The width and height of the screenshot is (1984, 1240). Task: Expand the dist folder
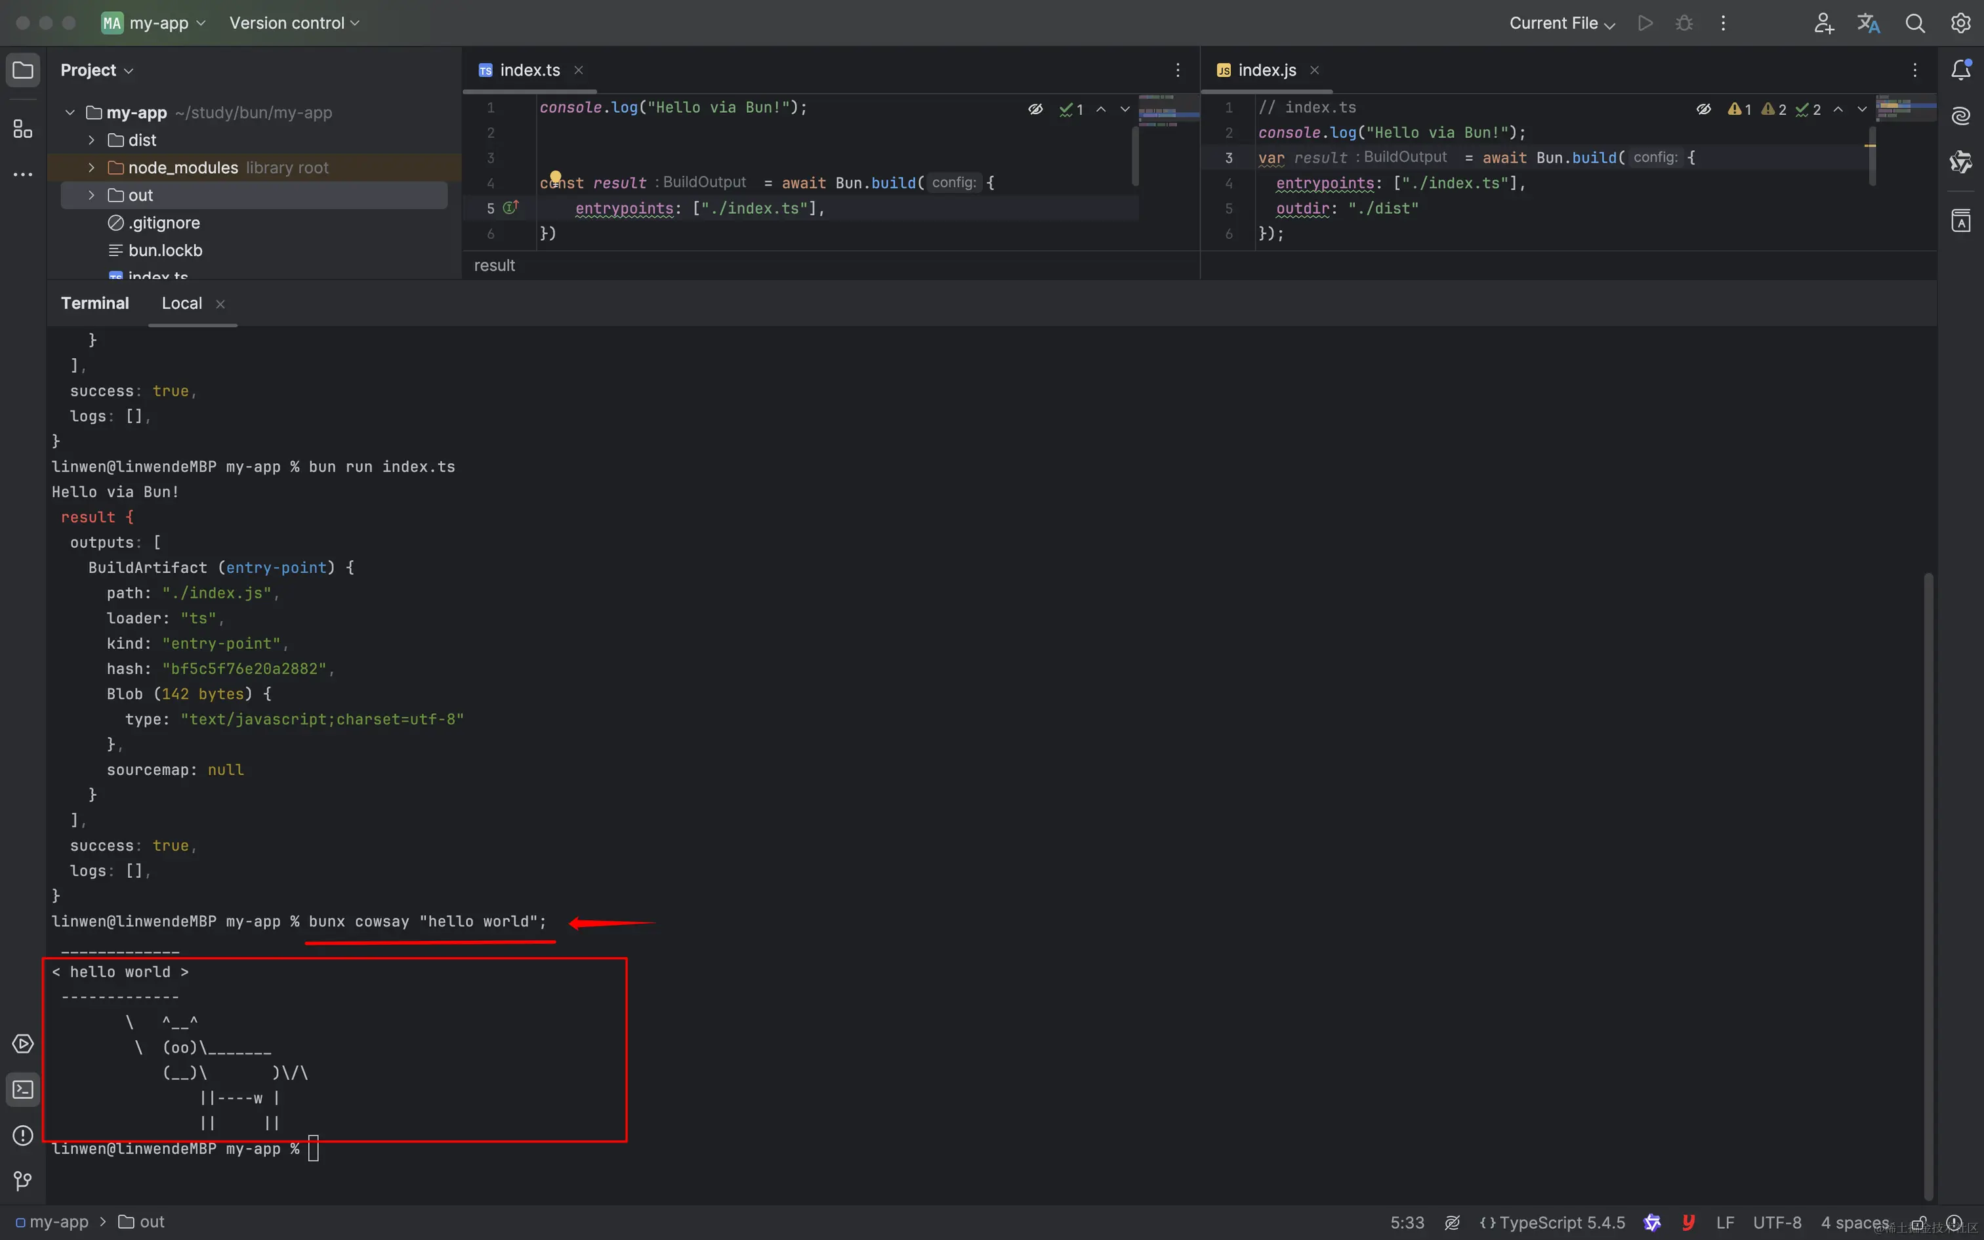[x=91, y=140]
